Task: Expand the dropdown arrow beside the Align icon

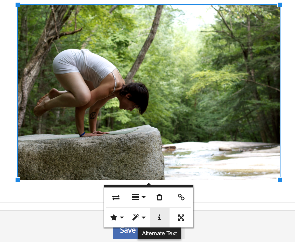Action: pos(144,197)
